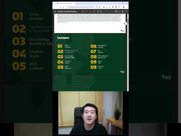This screenshot has width=181, height=136.
Task: Open PDF viewer more actions menu
Action: [x=126, y=11]
